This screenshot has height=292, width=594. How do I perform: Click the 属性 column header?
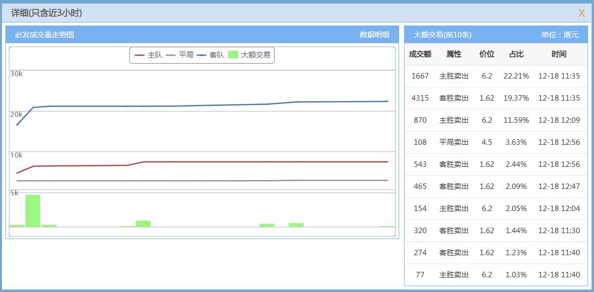tap(454, 54)
